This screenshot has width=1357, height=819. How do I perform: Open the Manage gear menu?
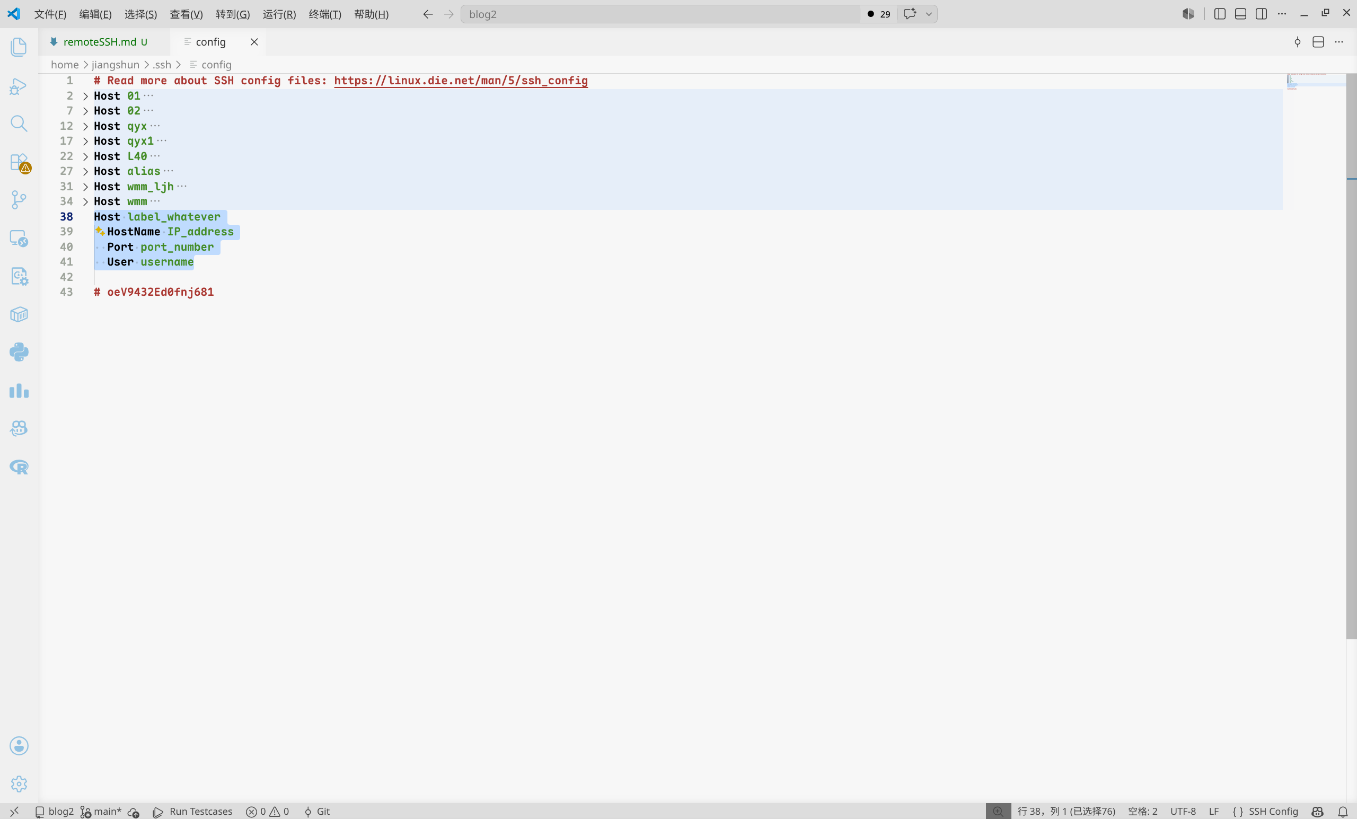click(19, 784)
